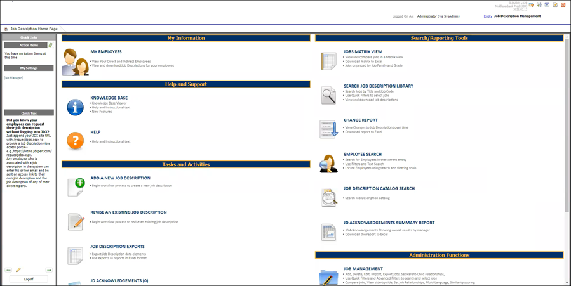Open the Entity link in the header
The height and width of the screenshot is (286, 571).
click(x=487, y=16)
